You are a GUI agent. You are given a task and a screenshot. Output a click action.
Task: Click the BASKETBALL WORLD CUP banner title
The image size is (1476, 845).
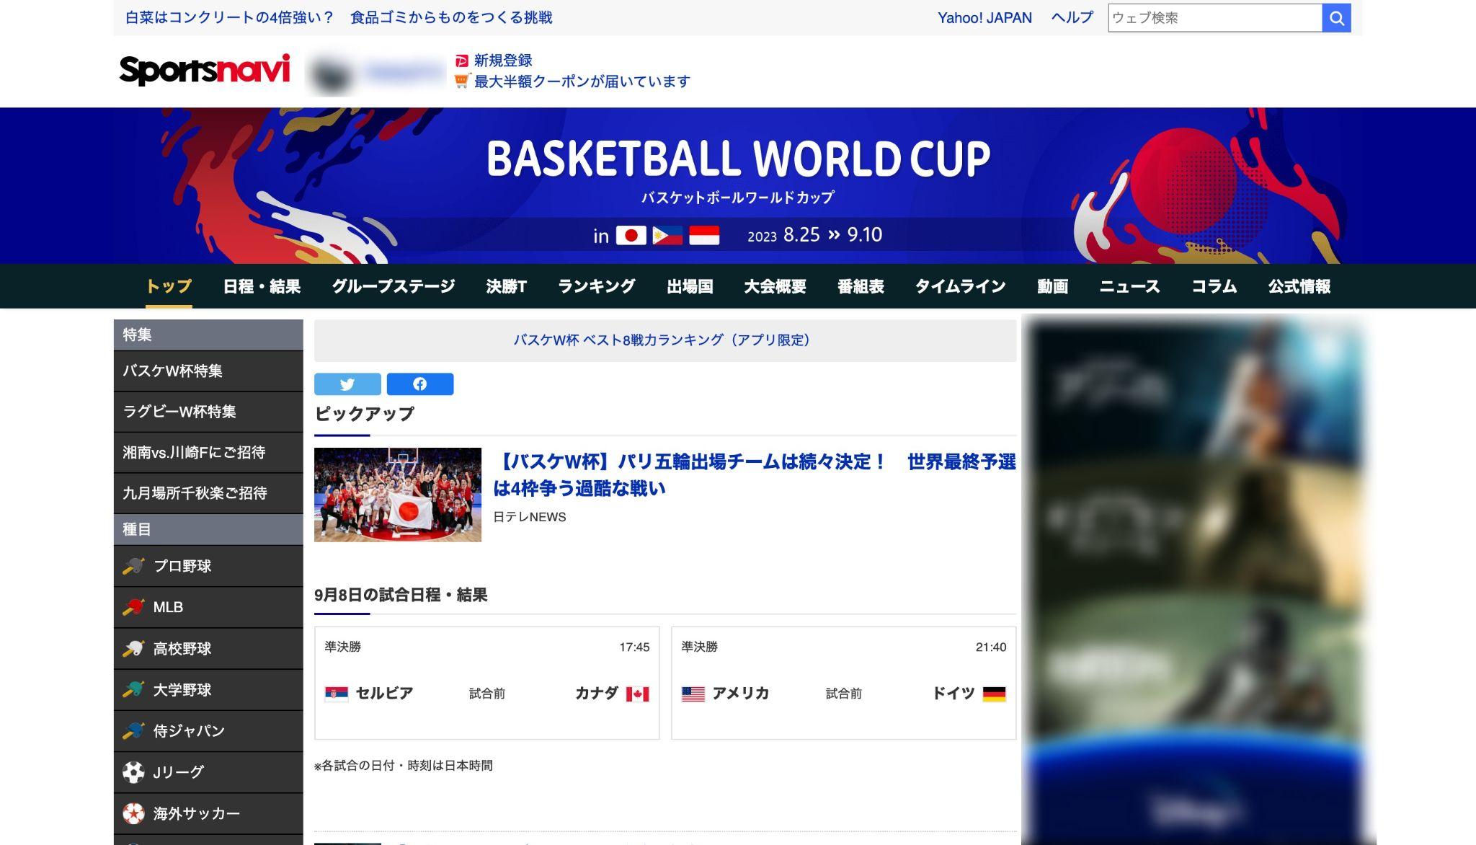pos(738,159)
